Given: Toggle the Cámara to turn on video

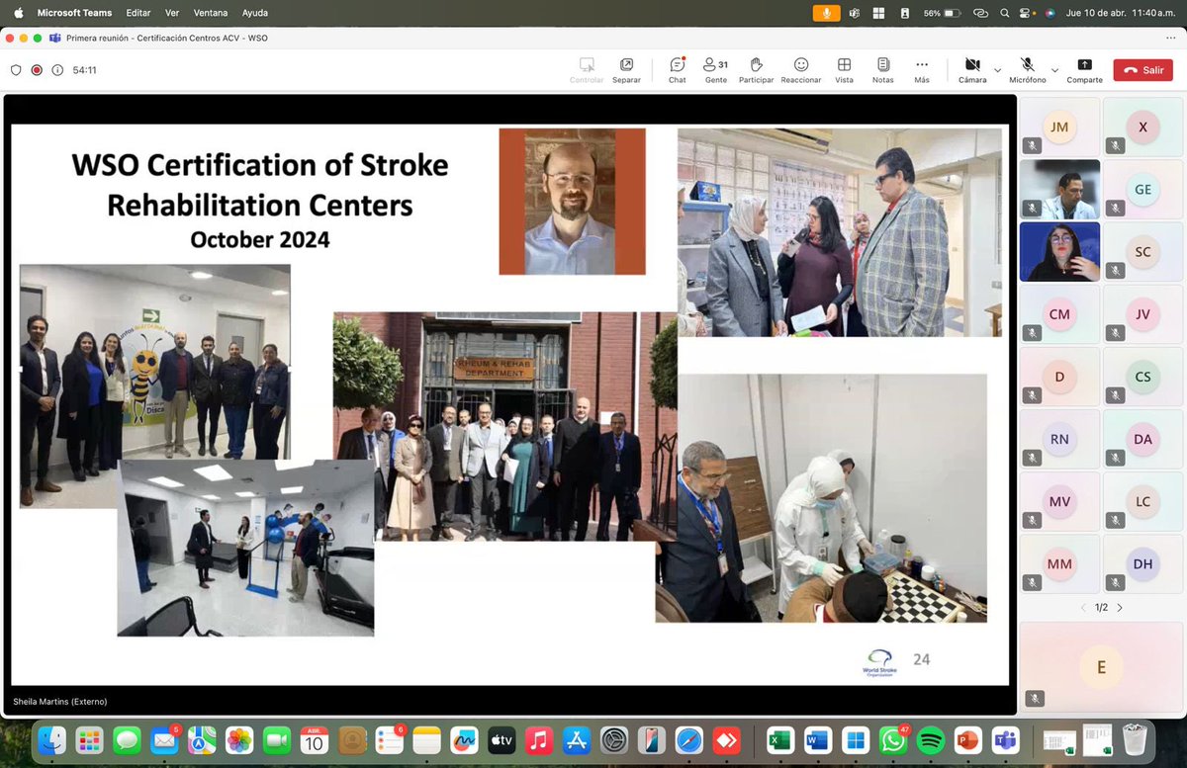Looking at the screenshot, I should tap(972, 69).
